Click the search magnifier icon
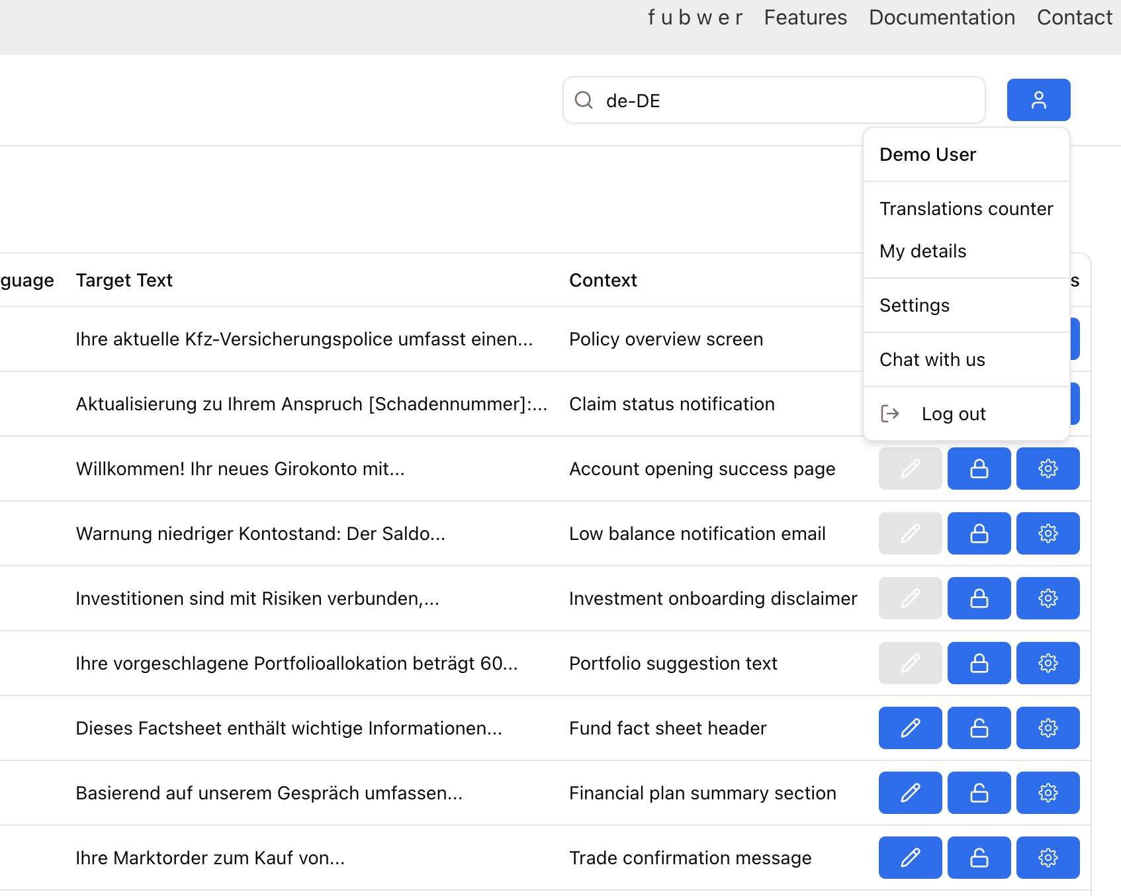 pyautogui.click(x=583, y=100)
